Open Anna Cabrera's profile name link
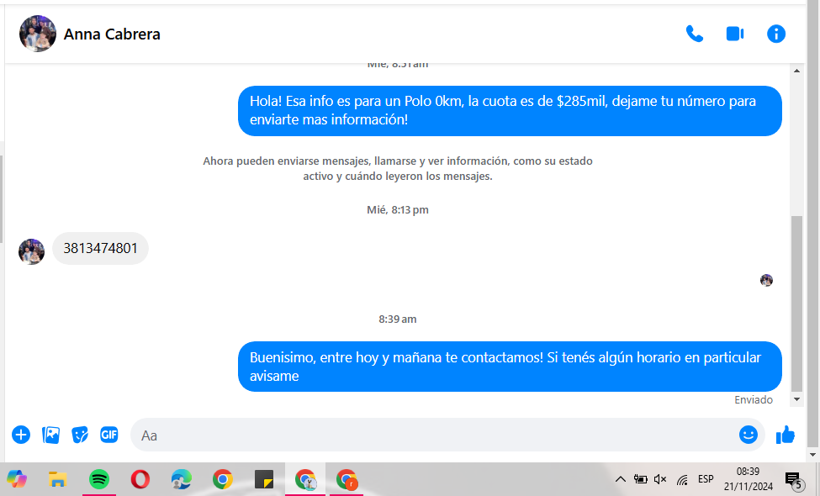 (x=112, y=34)
